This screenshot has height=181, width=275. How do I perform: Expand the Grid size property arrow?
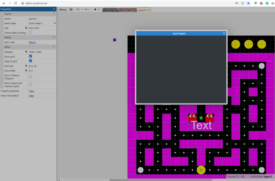[x=26, y=66]
